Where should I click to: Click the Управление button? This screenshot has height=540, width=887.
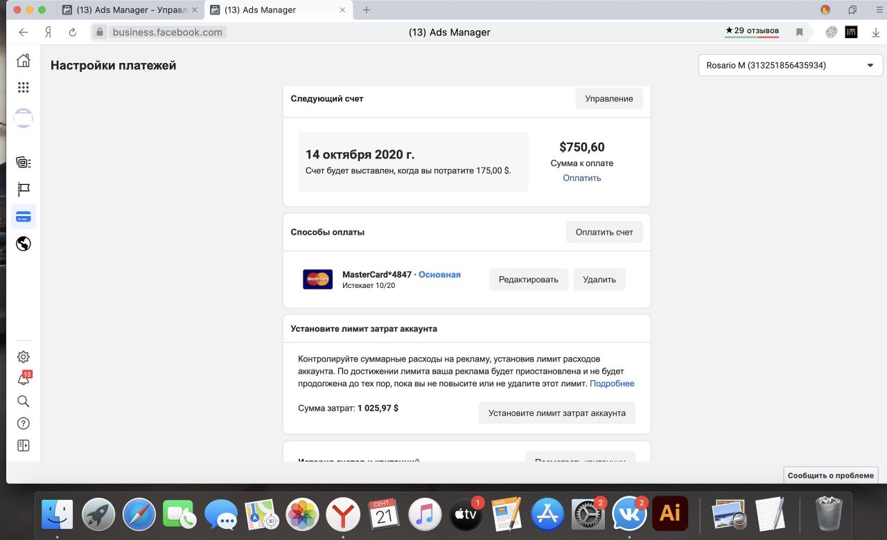pyautogui.click(x=609, y=98)
